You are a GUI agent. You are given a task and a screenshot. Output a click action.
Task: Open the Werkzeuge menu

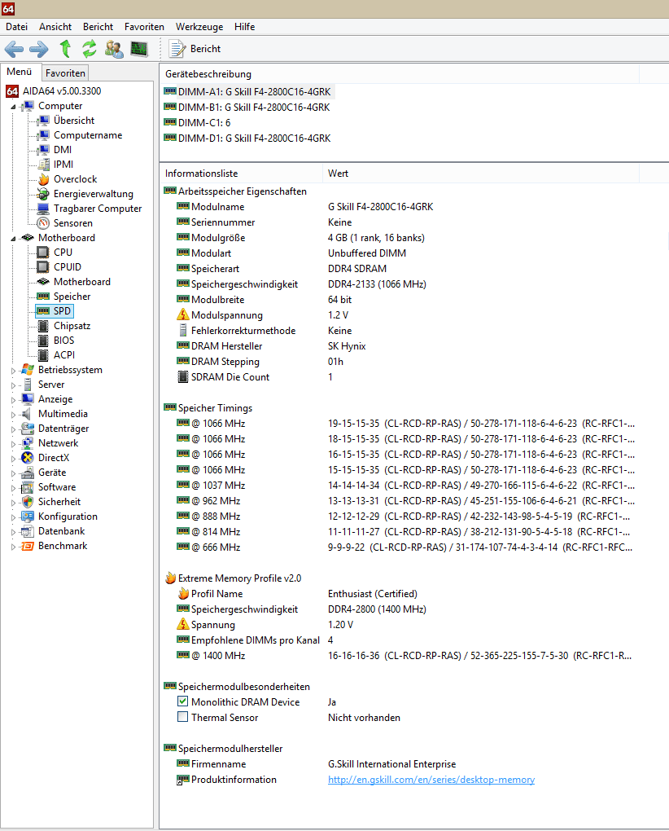click(x=199, y=27)
